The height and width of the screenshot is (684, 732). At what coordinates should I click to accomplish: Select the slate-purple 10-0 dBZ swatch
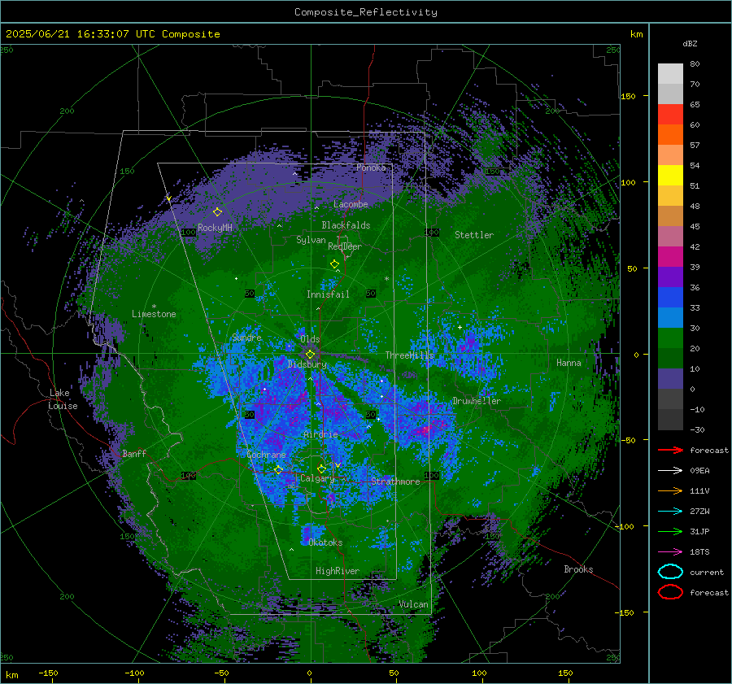coord(670,378)
